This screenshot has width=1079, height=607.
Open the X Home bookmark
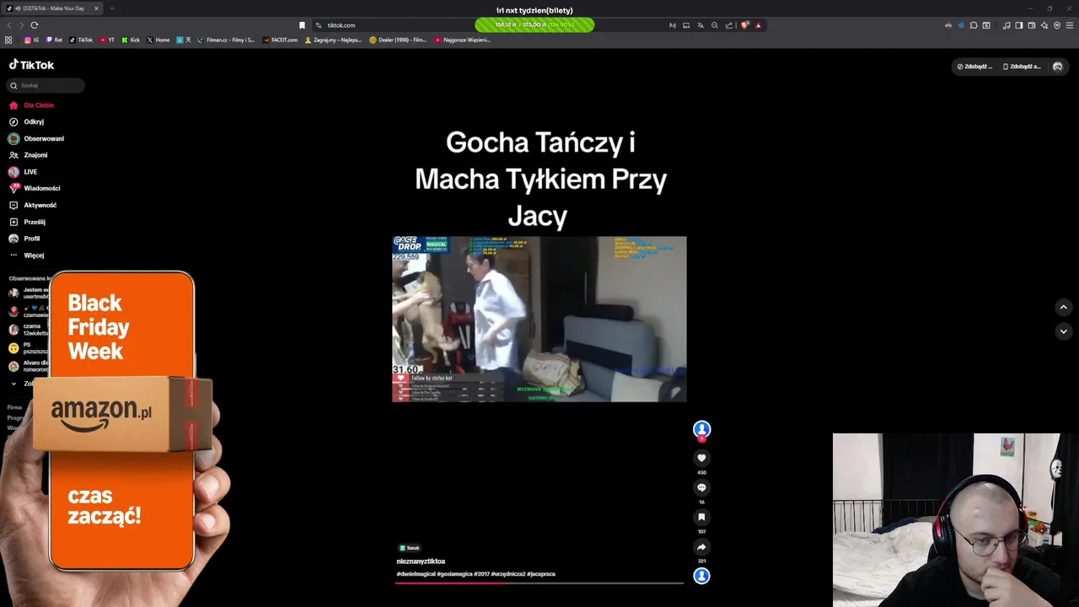(158, 40)
